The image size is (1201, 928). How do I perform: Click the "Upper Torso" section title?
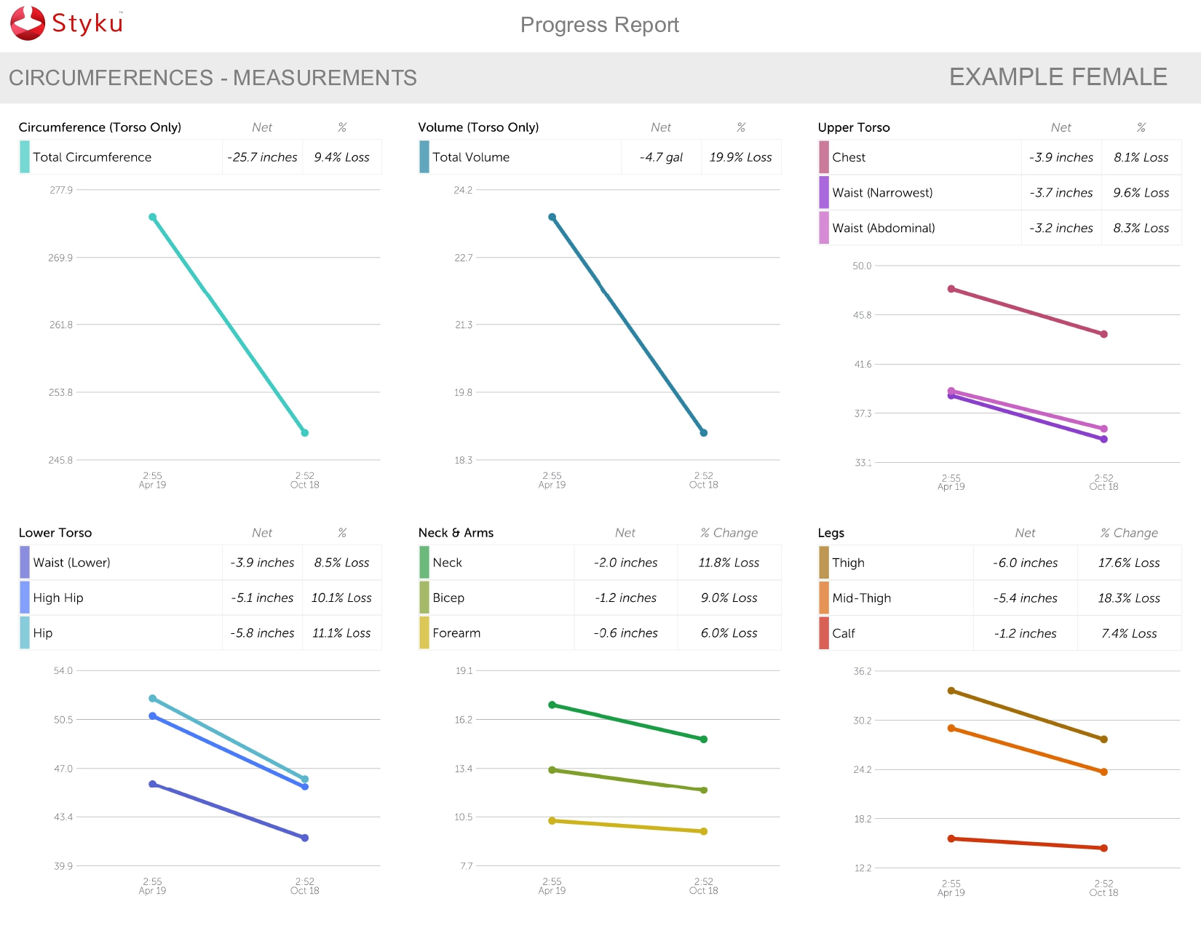[854, 127]
